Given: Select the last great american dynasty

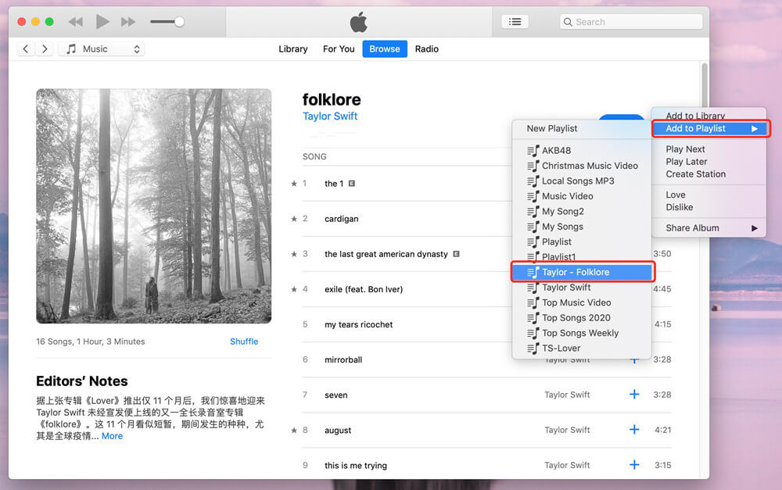Looking at the screenshot, I should (386, 254).
